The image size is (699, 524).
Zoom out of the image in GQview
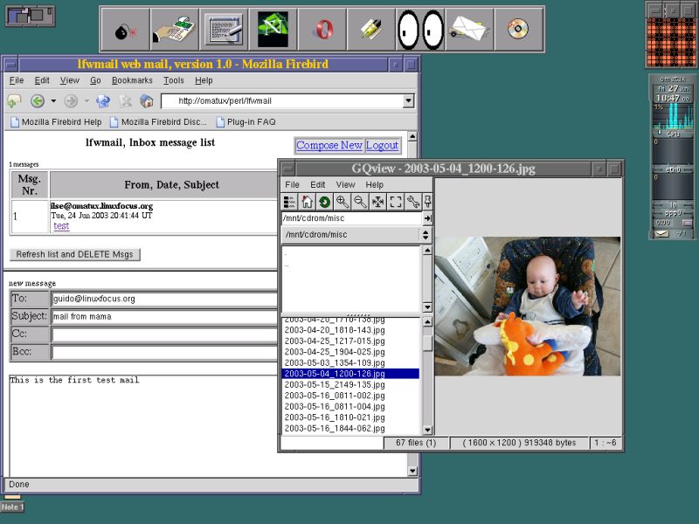[x=360, y=202]
